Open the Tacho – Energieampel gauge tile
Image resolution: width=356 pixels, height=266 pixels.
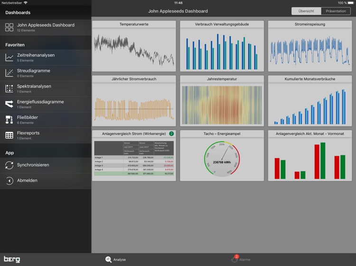pyautogui.click(x=222, y=156)
